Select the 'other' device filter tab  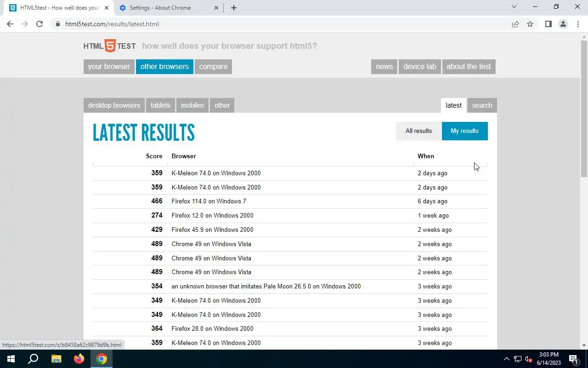click(222, 105)
